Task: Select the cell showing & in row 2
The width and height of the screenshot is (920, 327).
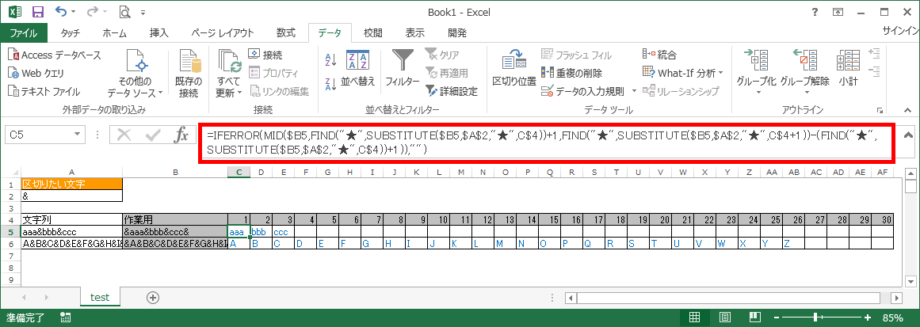Action: tap(71, 196)
